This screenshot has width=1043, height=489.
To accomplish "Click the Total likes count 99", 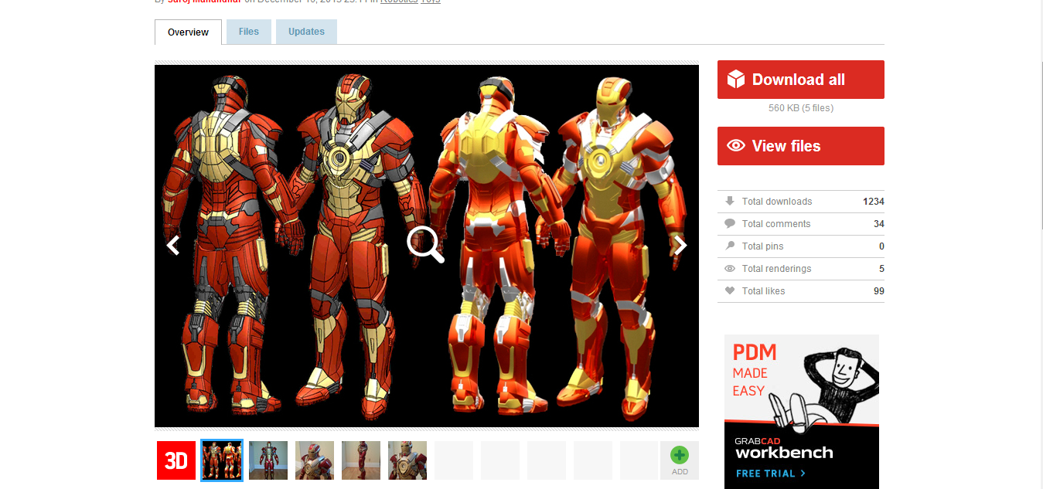I will tap(879, 291).
